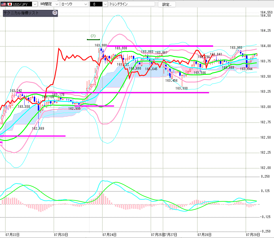Expand the テクニカル指標リスト panel with square icon

pyautogui.click(x=55, y=13)
